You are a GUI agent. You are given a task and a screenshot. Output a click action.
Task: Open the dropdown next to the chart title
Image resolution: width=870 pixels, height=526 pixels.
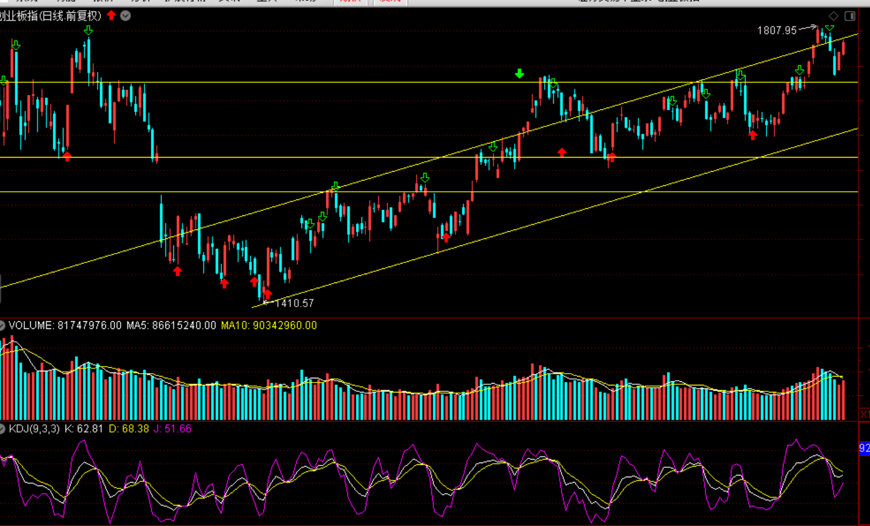point(125,16)
